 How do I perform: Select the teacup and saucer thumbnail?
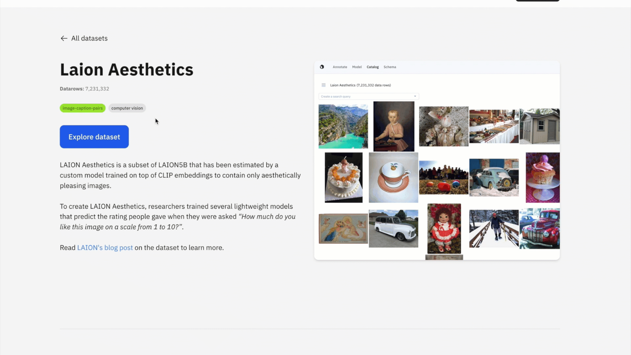[x=393, y=177]
